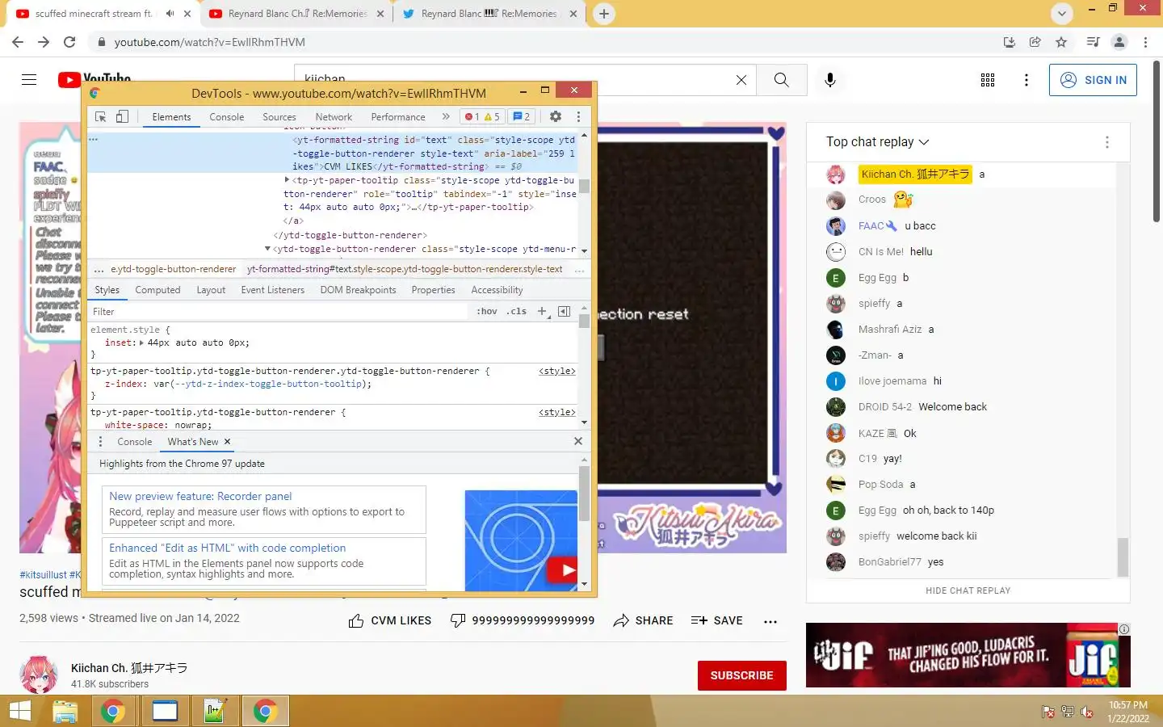Toggle the :hov element state button
The height and width of the screenshot is (727, 1163).
[486, 312]
